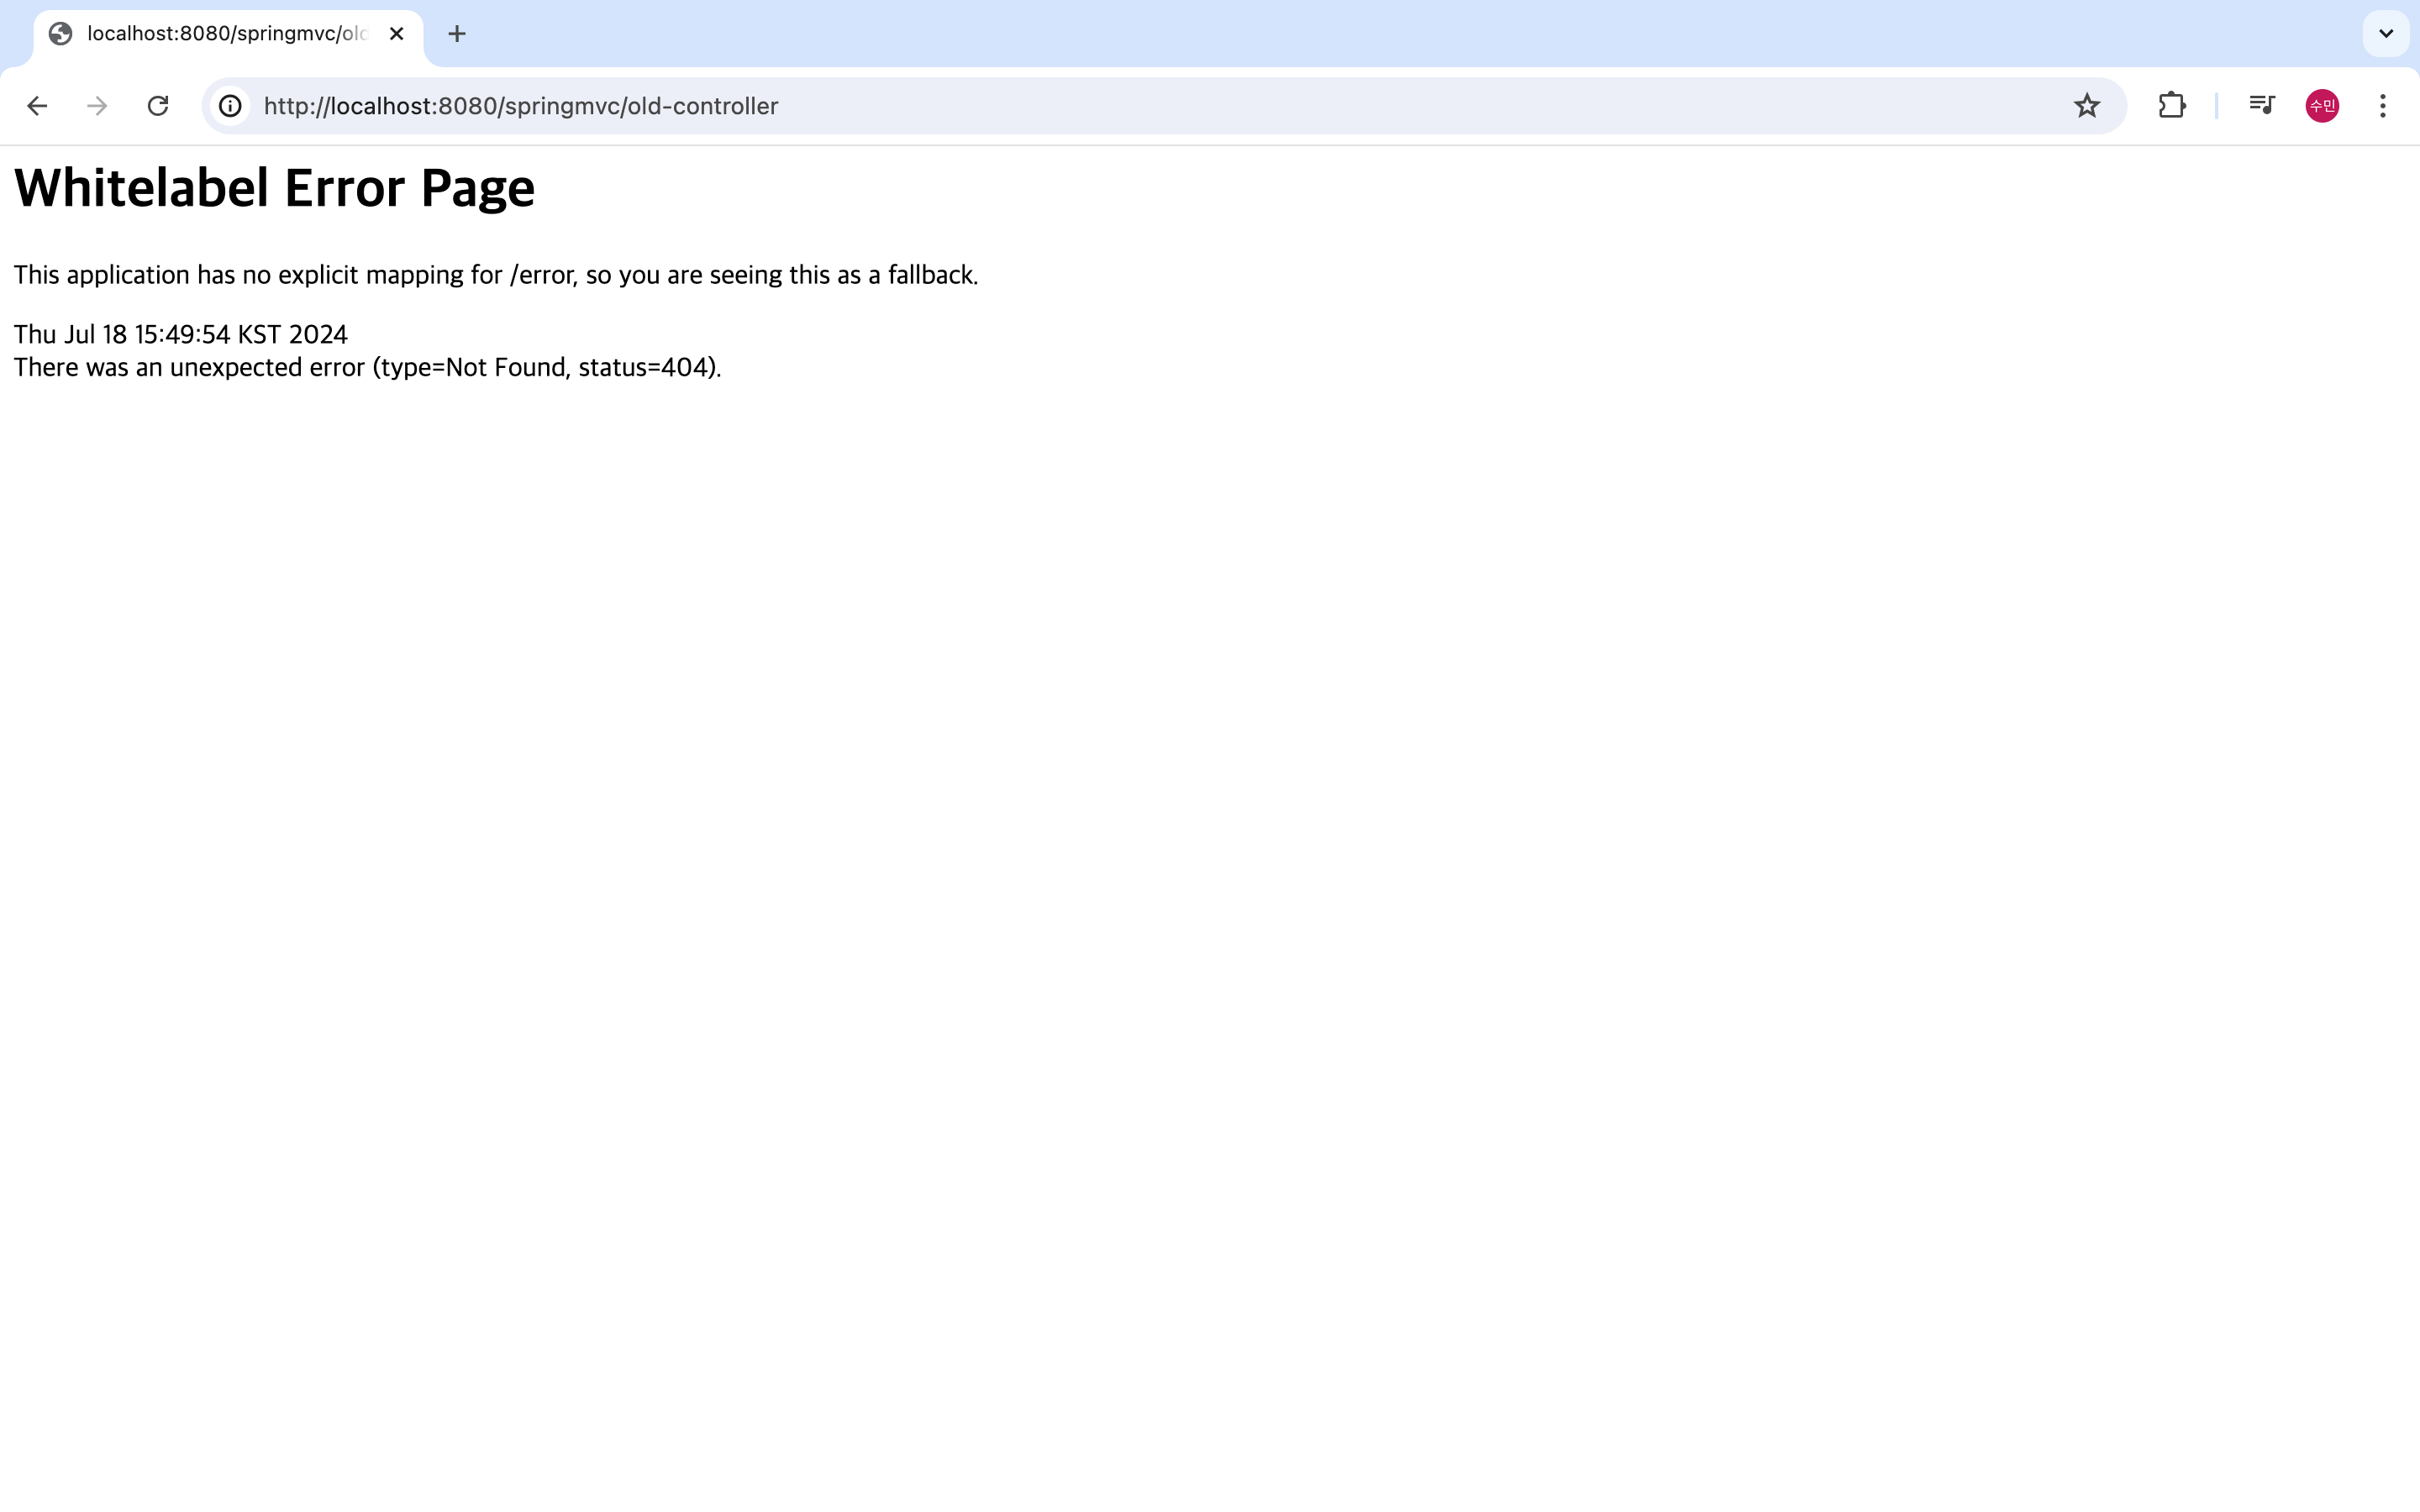Click the Whitelabel Error Page heading
The width and height of the screenshot is (2420, 1512).
274,188
